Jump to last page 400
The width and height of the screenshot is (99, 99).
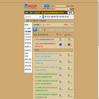click(x=62, y=30)
